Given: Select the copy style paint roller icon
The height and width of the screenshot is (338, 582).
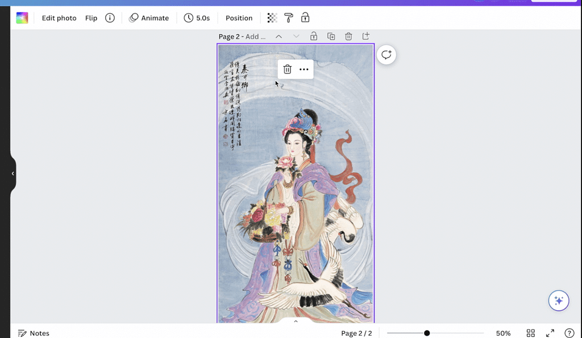Looking at the screenshot, I should (288, 18).
